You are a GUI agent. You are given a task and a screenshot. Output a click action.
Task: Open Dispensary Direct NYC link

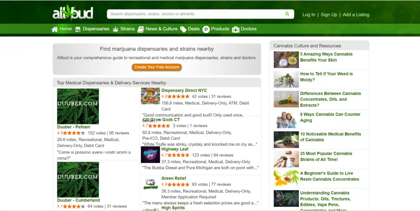click(184, 90)
